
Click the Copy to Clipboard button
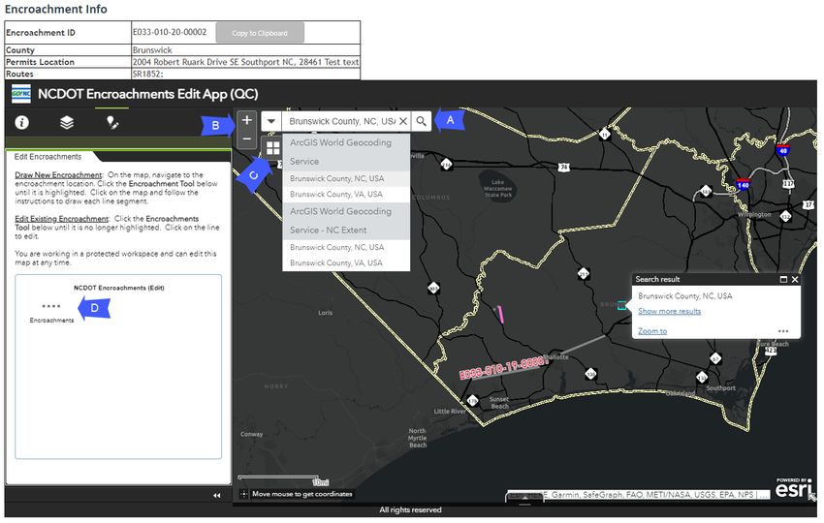pos(260,33)
